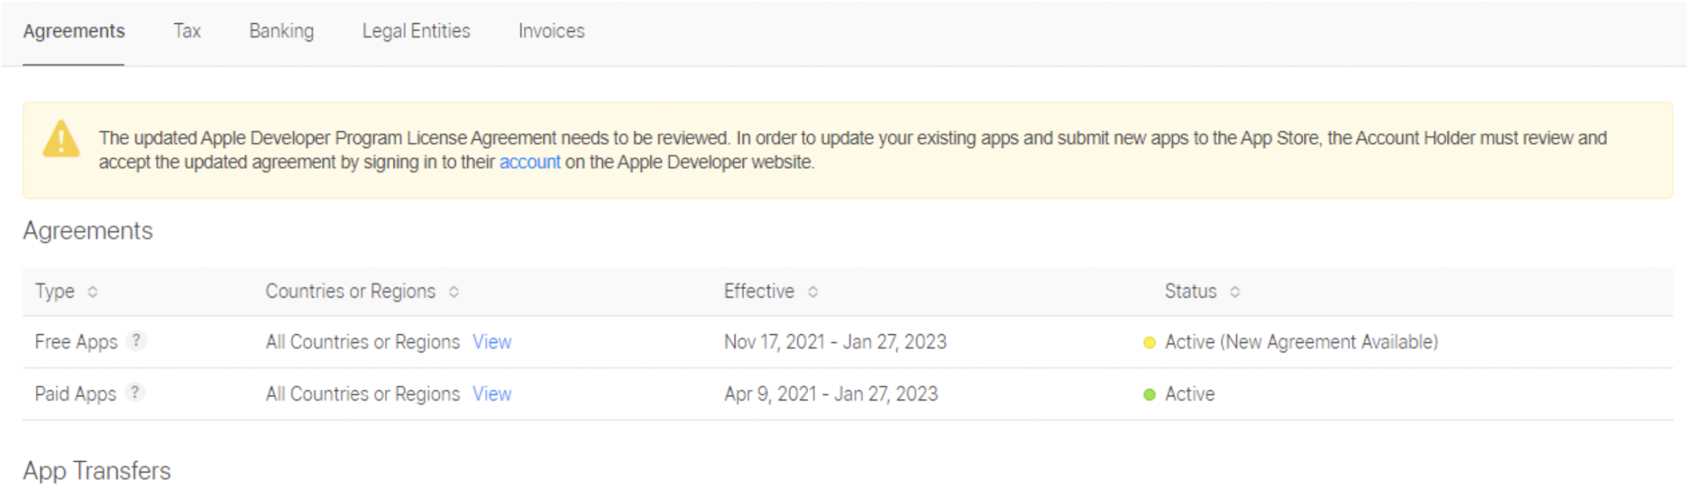1691x488 pixels.
Task: Click the account link in the warning banner
Action: point(530,162)
